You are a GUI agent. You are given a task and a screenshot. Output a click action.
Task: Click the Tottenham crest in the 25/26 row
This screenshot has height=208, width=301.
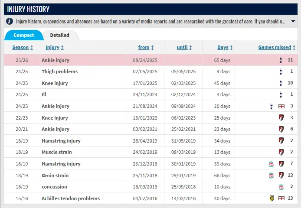281,60
